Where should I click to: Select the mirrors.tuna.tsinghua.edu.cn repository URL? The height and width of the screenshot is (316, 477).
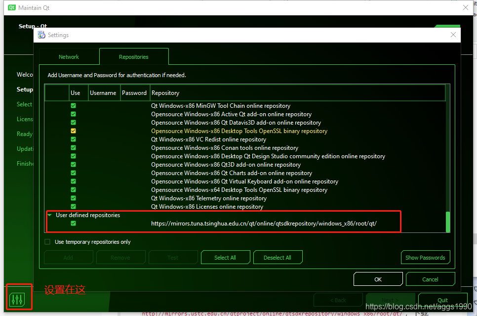(x=264, y=224)
